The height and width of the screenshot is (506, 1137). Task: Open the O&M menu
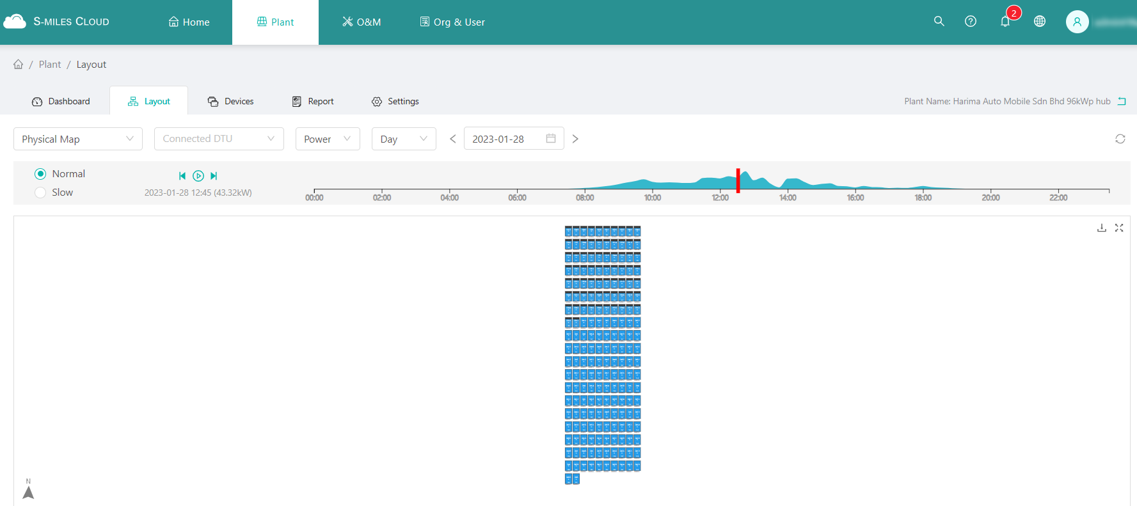(x=362, y=22)
